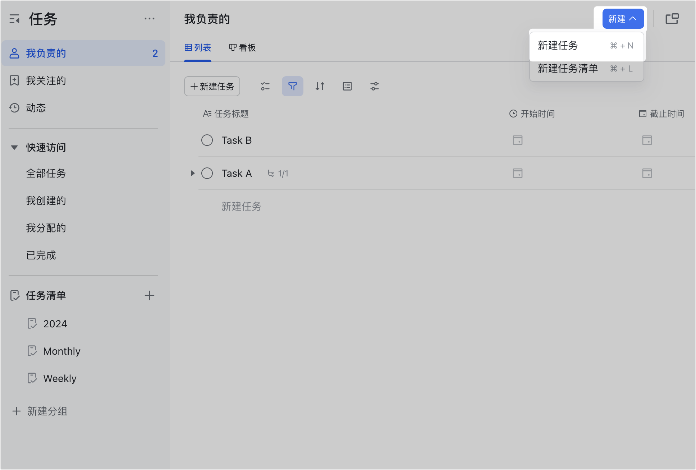
Task: Click the 任务清单 section header
Action: click(46, 295)
